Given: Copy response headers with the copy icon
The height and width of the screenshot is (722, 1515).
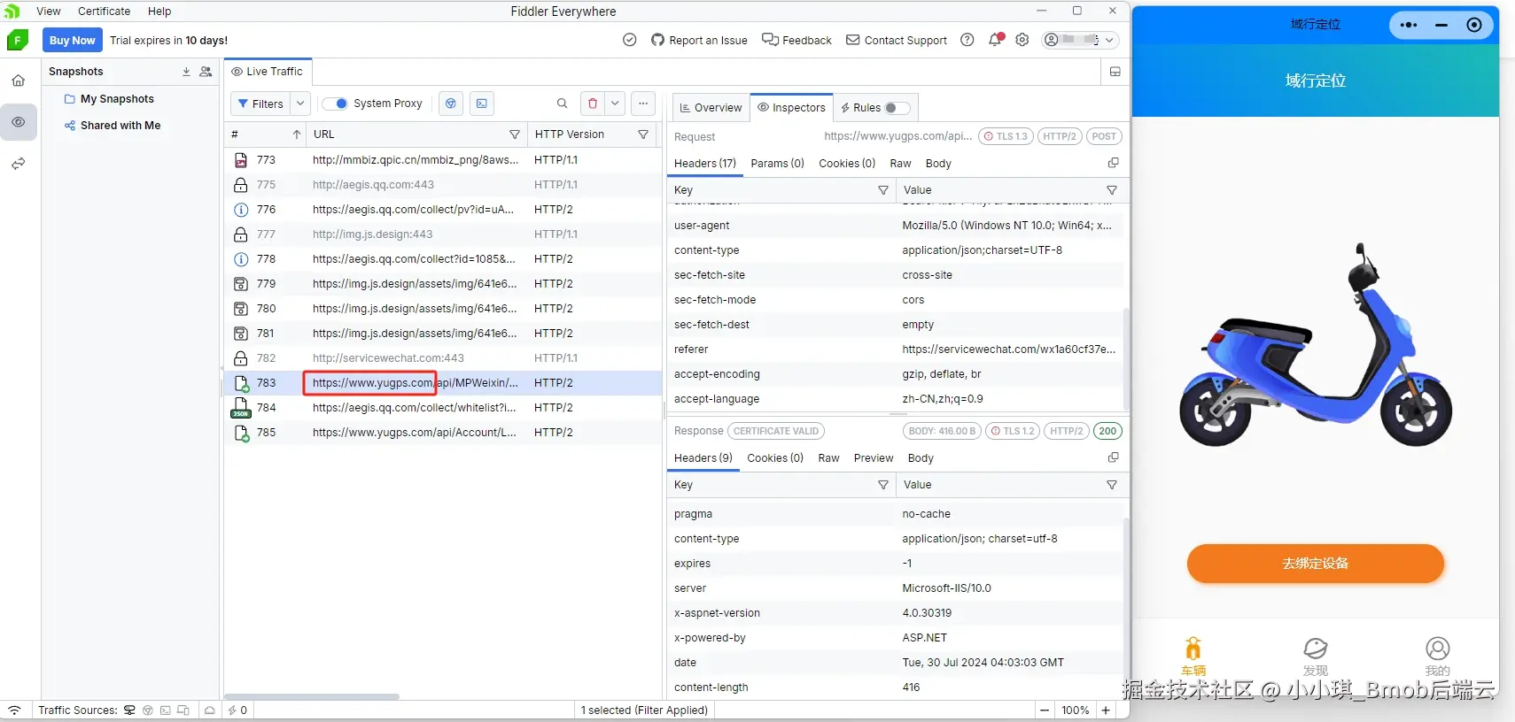Looking at the screenshot, I should coord(1114,457).
